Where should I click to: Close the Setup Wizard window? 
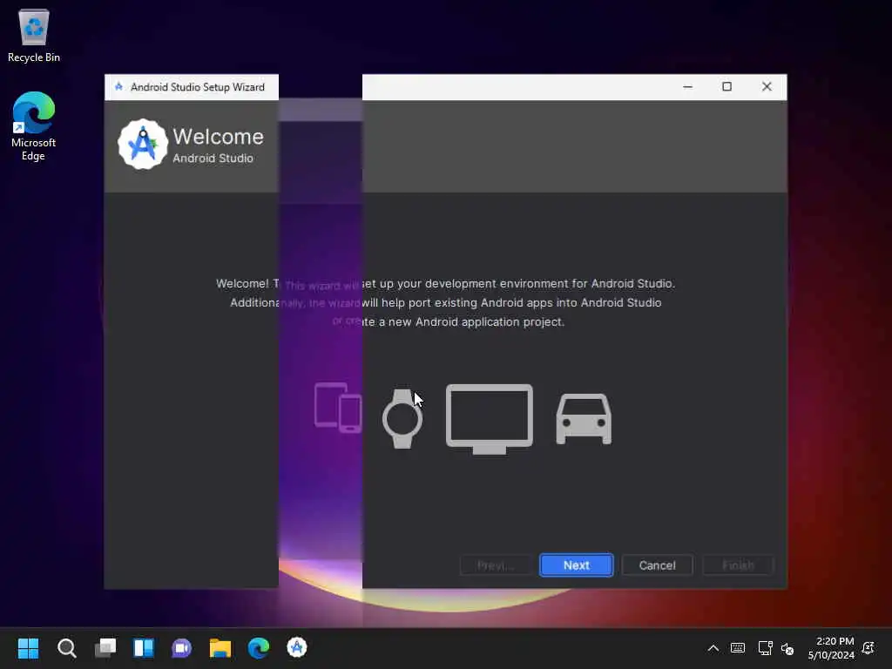pos(767,87)
